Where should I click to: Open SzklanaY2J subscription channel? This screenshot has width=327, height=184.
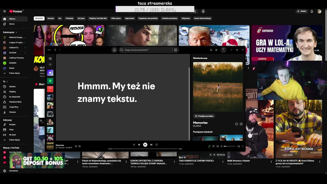(15, 48)
